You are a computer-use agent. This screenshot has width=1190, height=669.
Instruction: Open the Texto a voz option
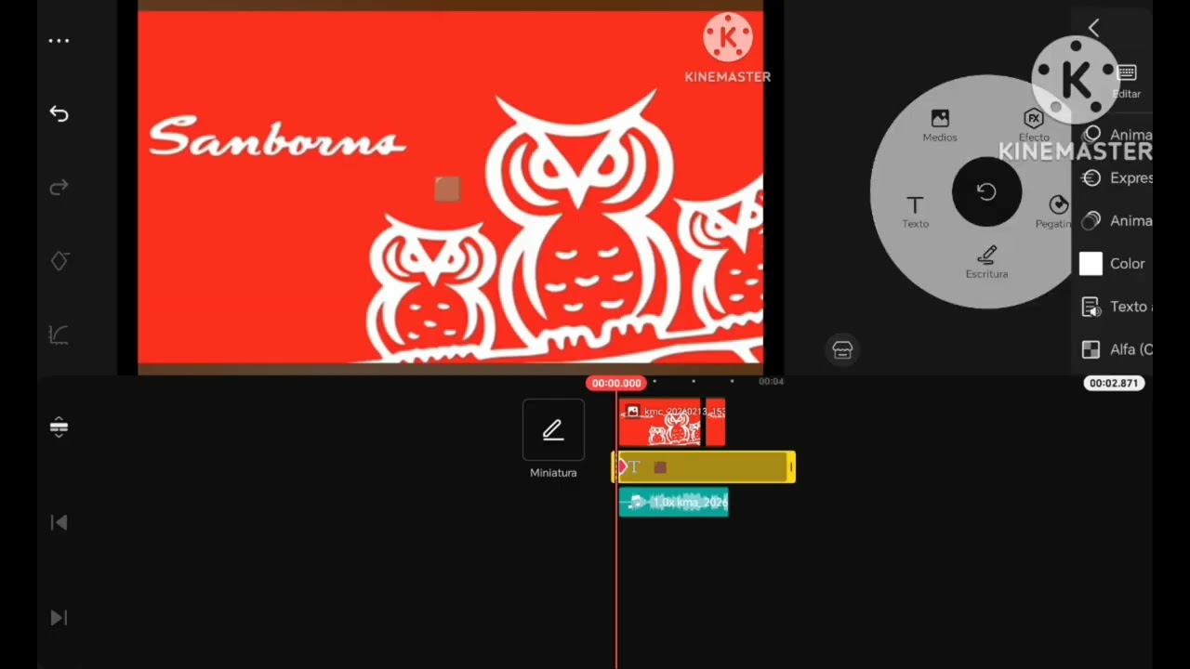pos(1117,307)
